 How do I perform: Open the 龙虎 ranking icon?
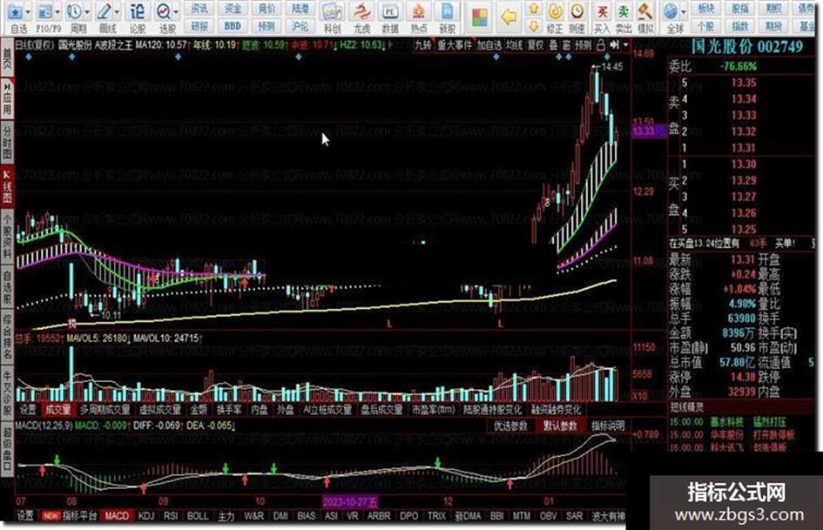(x=361, y=12)
